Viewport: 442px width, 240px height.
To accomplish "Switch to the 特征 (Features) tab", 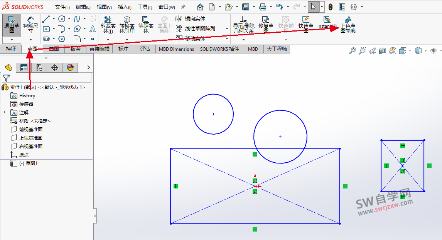I will [11, 49].
